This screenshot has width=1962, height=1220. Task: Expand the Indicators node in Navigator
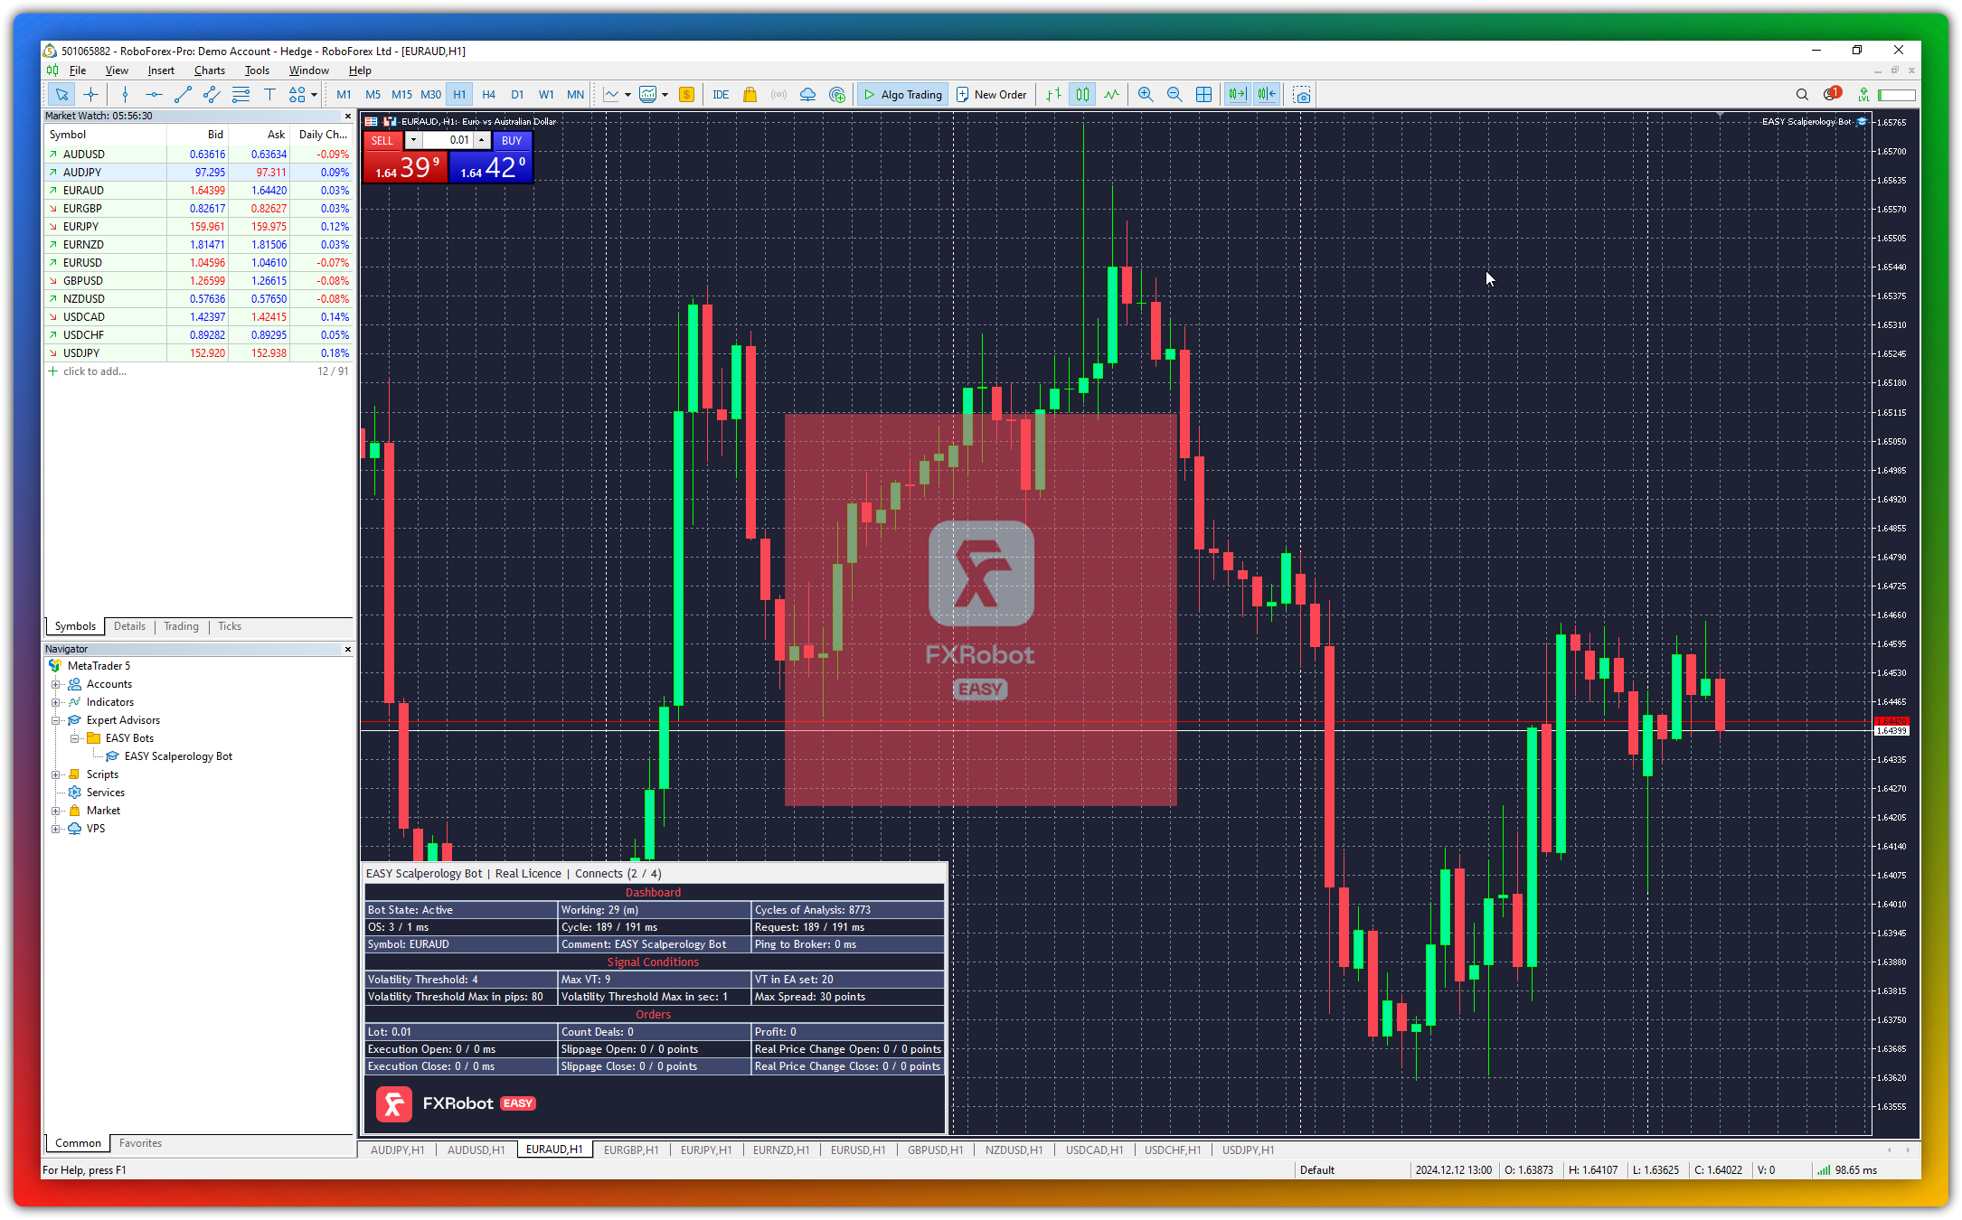[x=56, y=702]
